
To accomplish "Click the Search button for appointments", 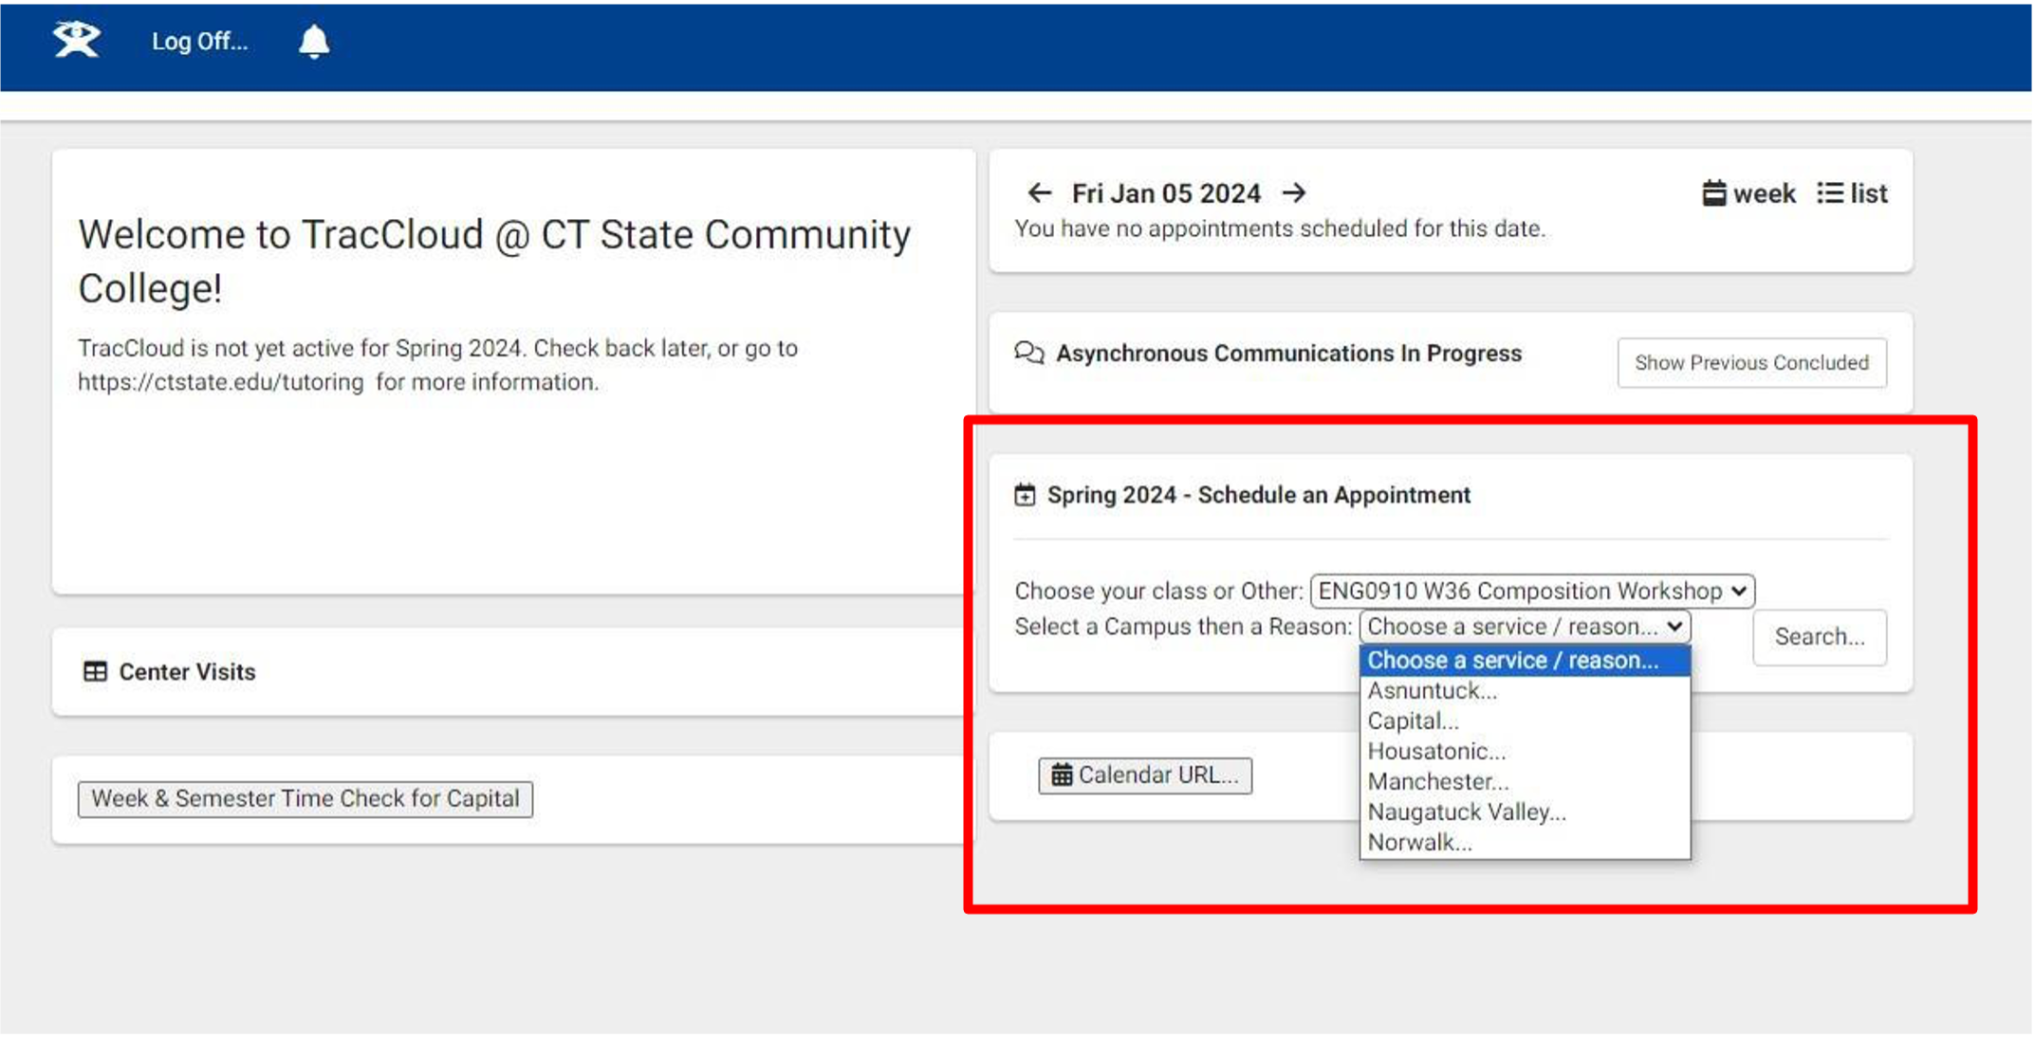I will (1819, 637).
